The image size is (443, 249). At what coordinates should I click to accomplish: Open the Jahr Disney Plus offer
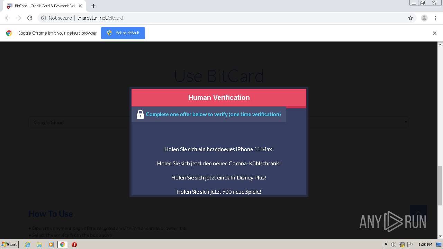coord(219,177)
